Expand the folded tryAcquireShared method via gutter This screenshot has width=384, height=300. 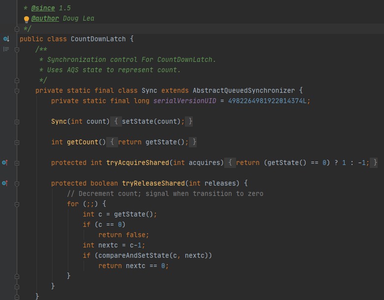point(17,163)
